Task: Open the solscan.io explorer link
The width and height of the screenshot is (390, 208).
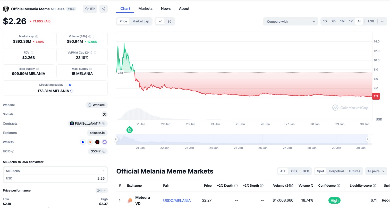Action: (97, 133)
